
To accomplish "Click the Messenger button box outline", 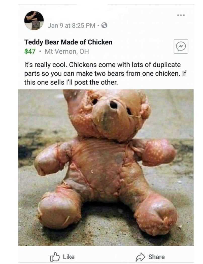I will (x=181, y=46).
